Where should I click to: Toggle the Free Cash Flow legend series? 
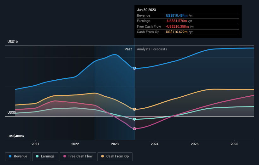point(78,156)
